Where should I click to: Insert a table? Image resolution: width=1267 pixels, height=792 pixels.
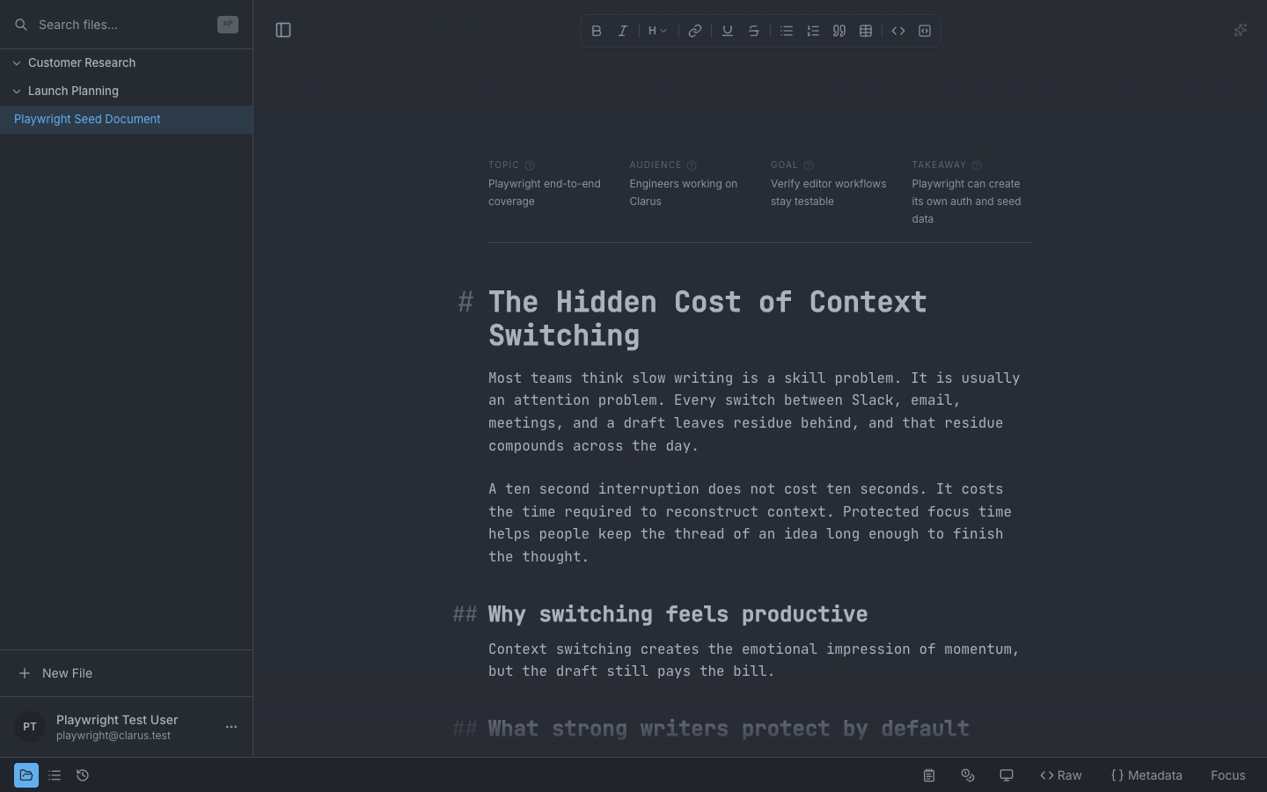click(866, 31)
